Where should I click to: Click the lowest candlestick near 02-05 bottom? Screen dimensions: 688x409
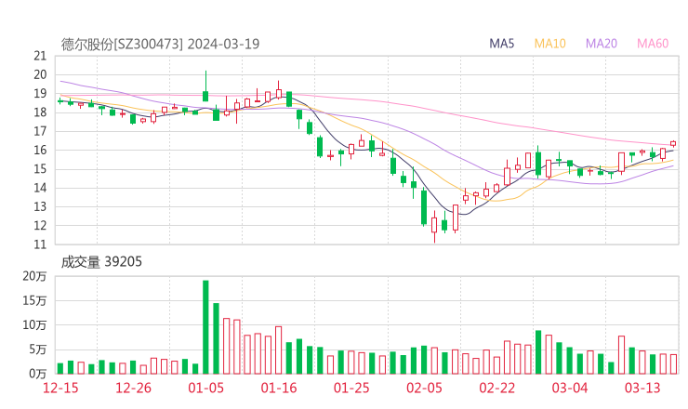[434, 225]
